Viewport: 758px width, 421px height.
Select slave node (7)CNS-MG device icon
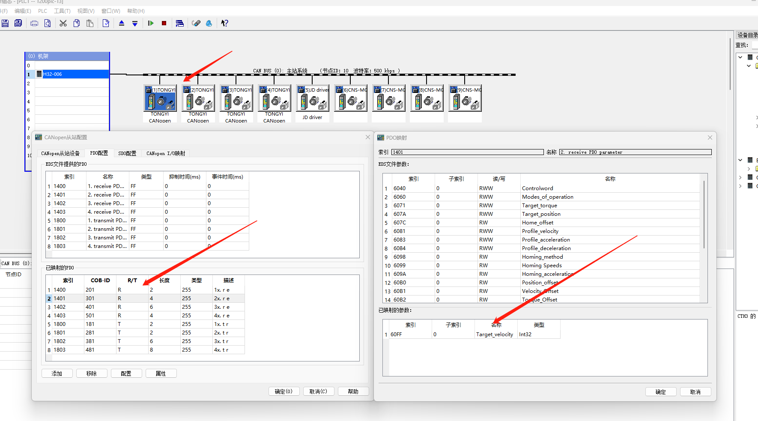pyautogui.click(x=388, y=98)
